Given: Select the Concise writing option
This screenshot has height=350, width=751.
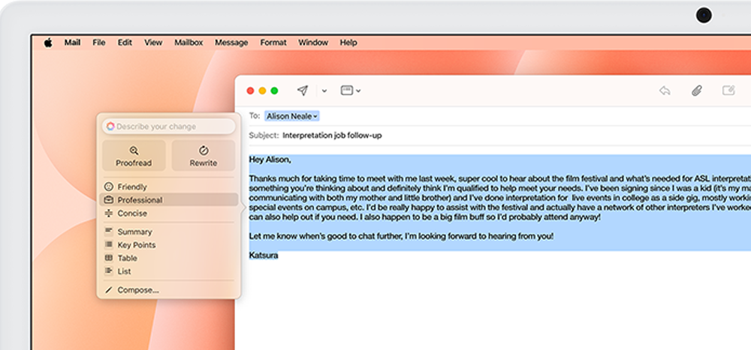Looking at the screenshot, I should pyautogui.click(x=132, y=214).
